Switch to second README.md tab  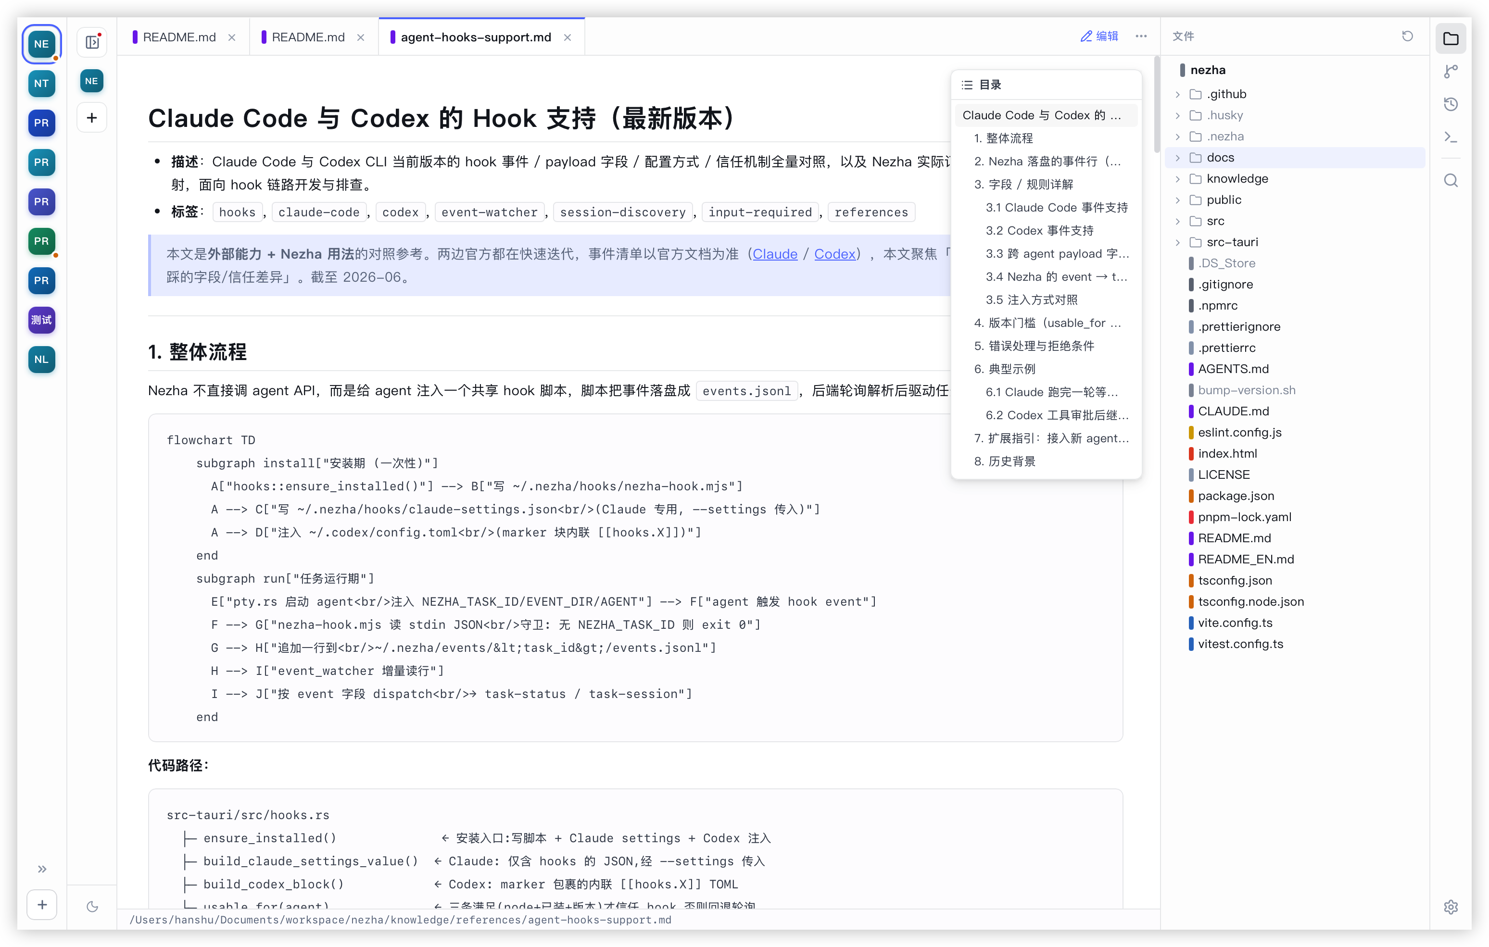pos(308,37)
